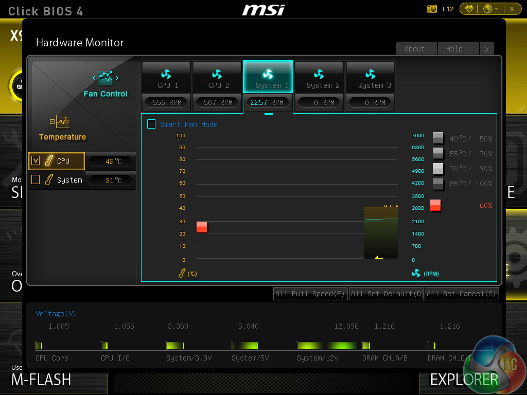Click the System/5V voltage bar
This screenshot has height=395, width=527.
click(x=244, y=345)
